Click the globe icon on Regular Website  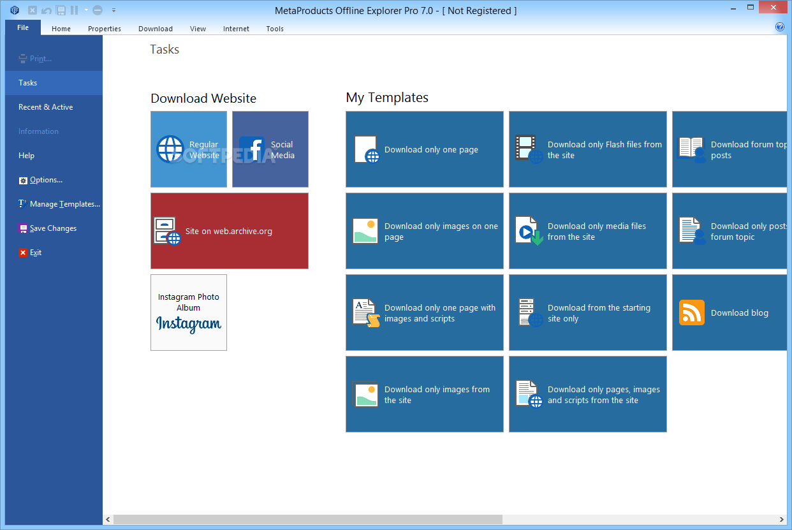[170, 149]
